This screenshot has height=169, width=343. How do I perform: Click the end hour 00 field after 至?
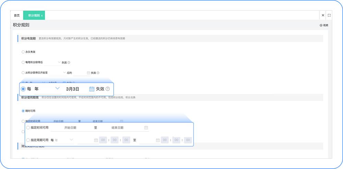tap(165, 140)
